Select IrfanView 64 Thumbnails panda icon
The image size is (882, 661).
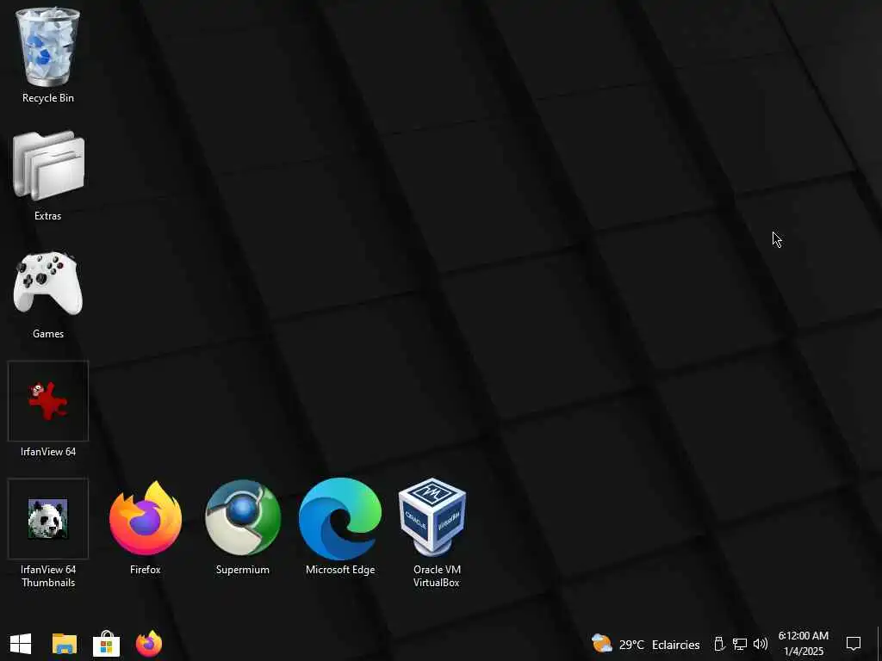point(48,519)
